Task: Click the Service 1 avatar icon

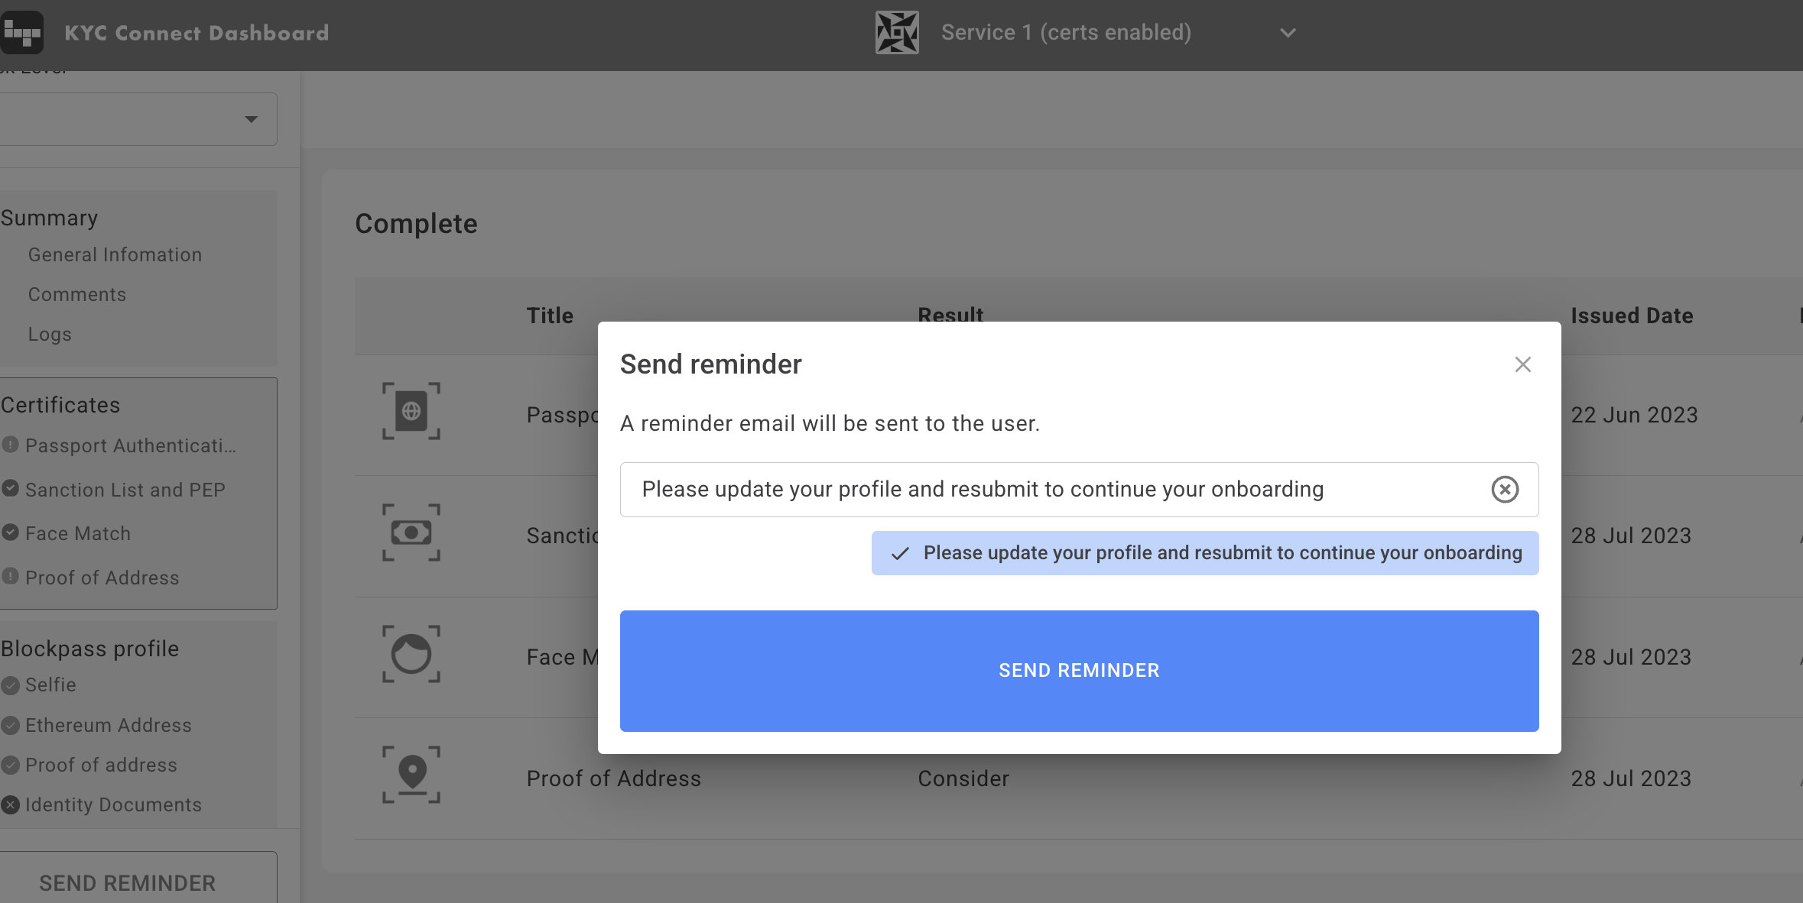Action: (896, 32)
